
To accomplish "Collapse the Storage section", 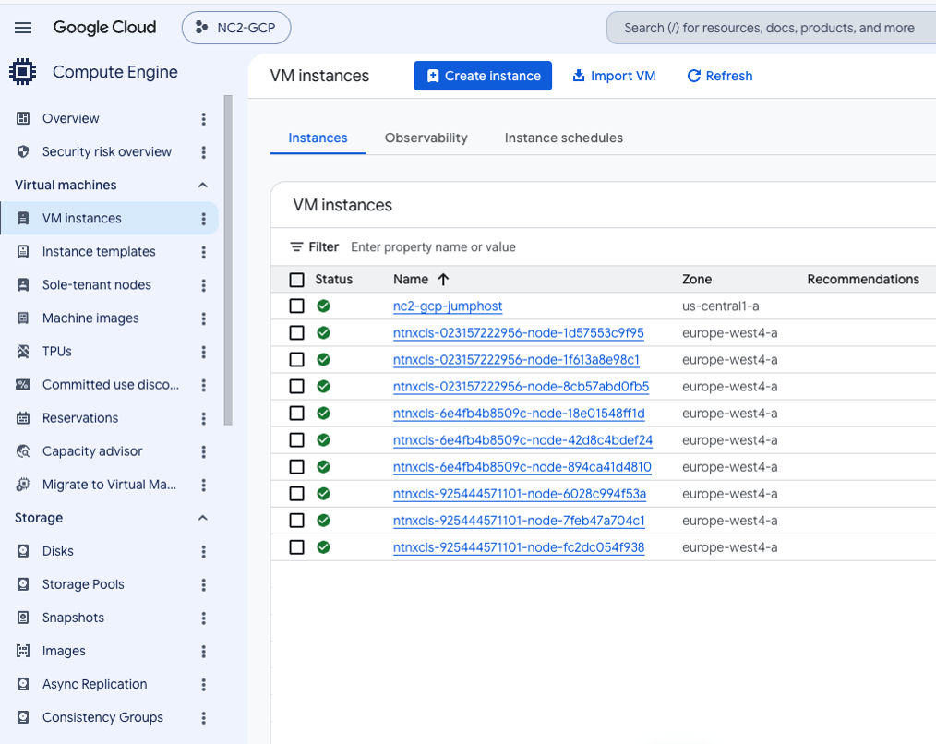I will tap(203, 518).
